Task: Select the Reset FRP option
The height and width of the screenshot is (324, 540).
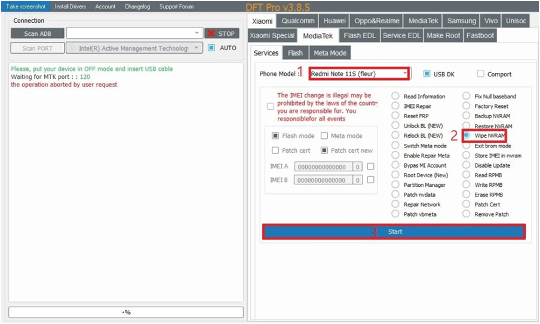Action: [x=395, y=116]
